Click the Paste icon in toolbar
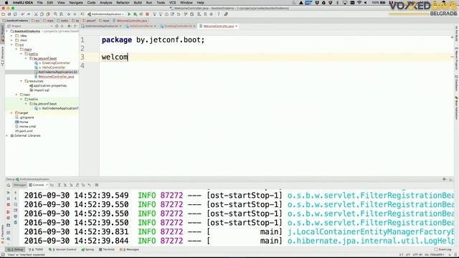The width and height of the screenshot is (459, 258). 48,14
